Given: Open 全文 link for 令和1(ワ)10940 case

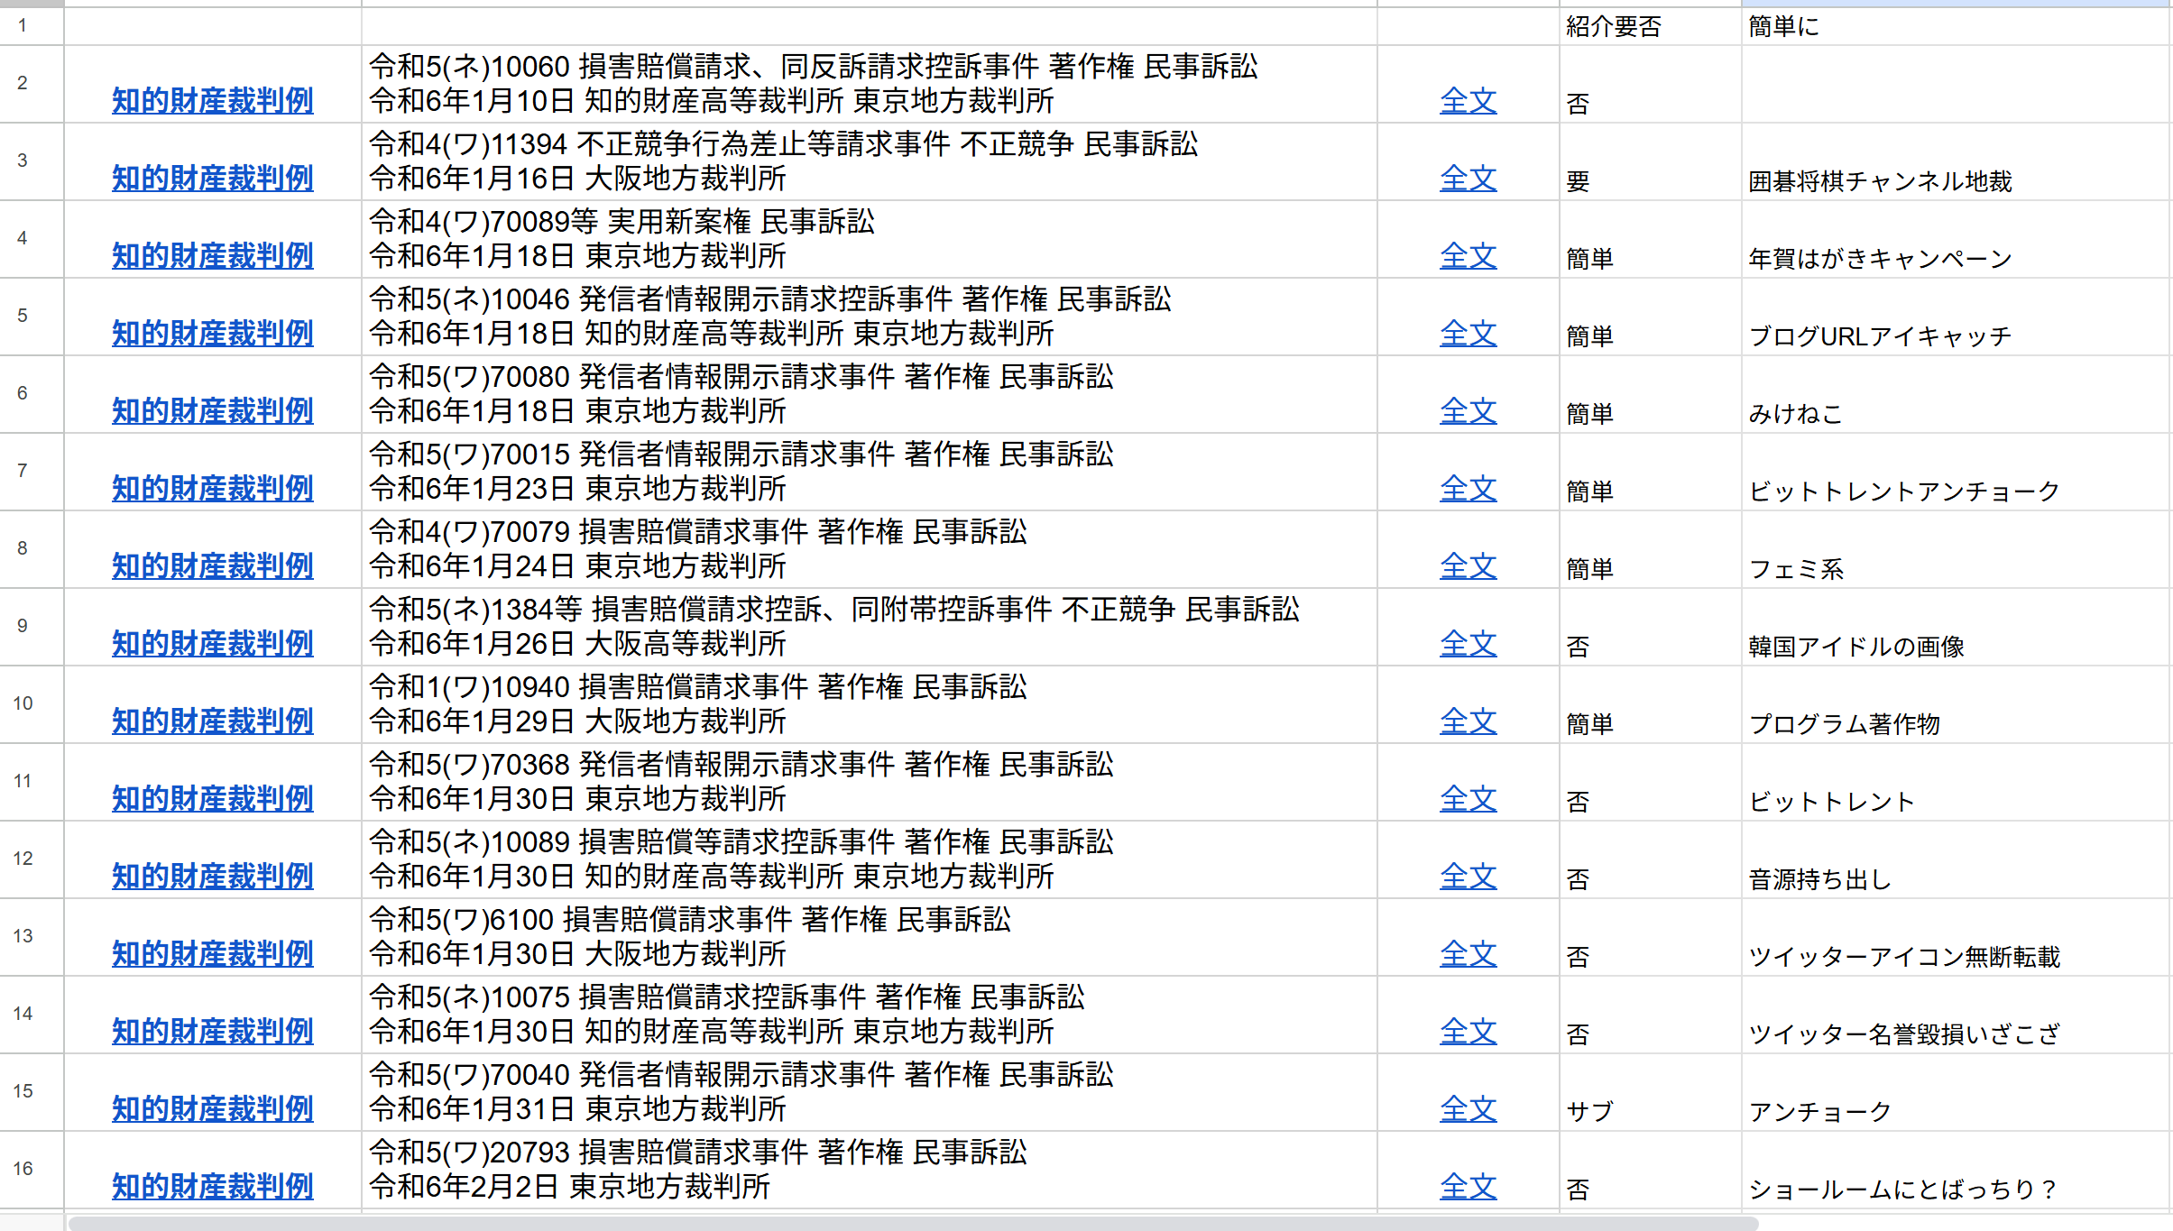Looking at the screenshot, I should [1468, 721].
